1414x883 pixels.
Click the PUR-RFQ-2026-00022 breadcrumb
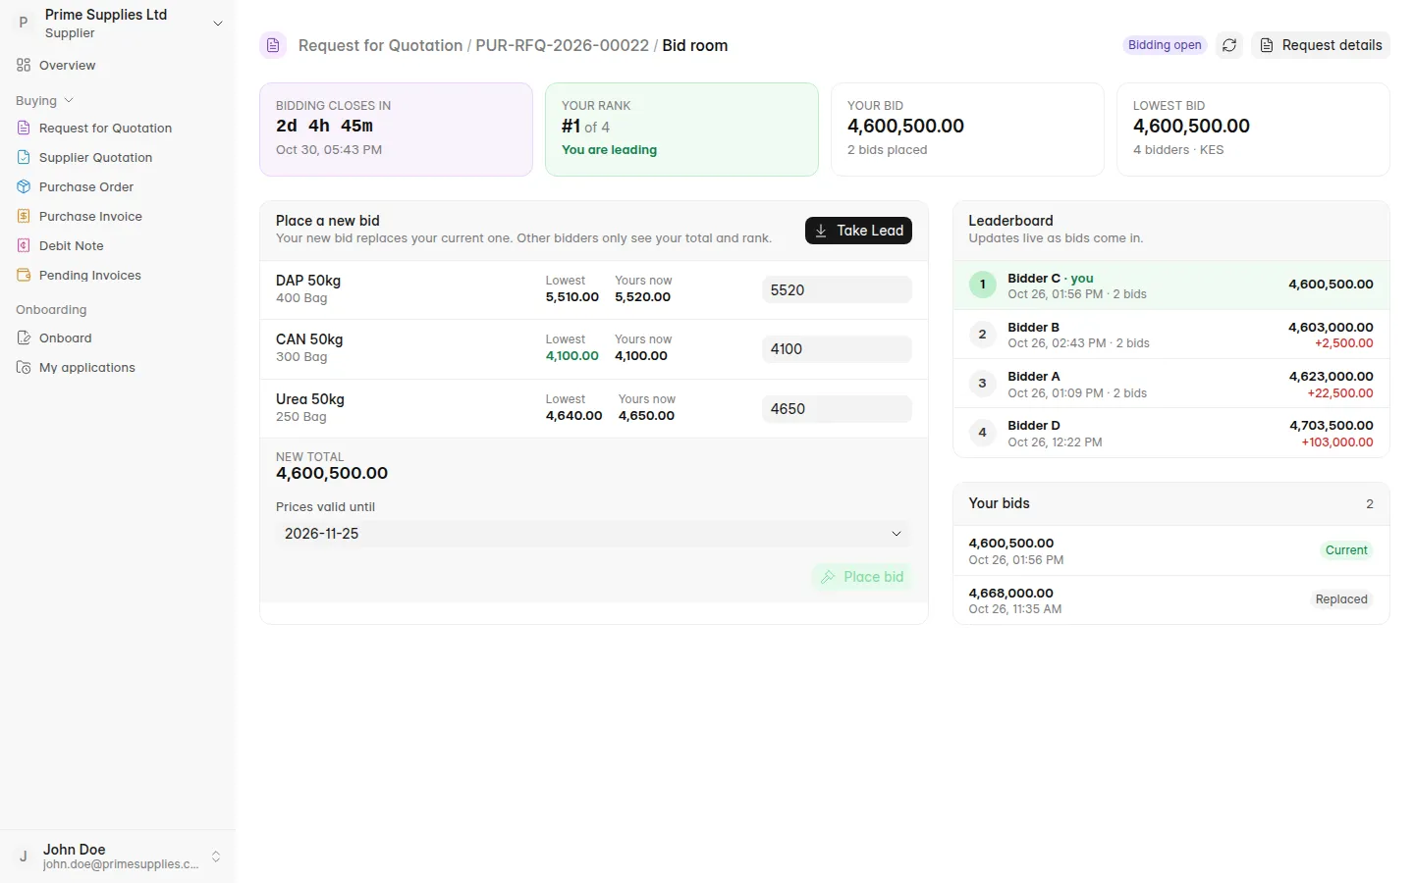[x=562, y=46]
